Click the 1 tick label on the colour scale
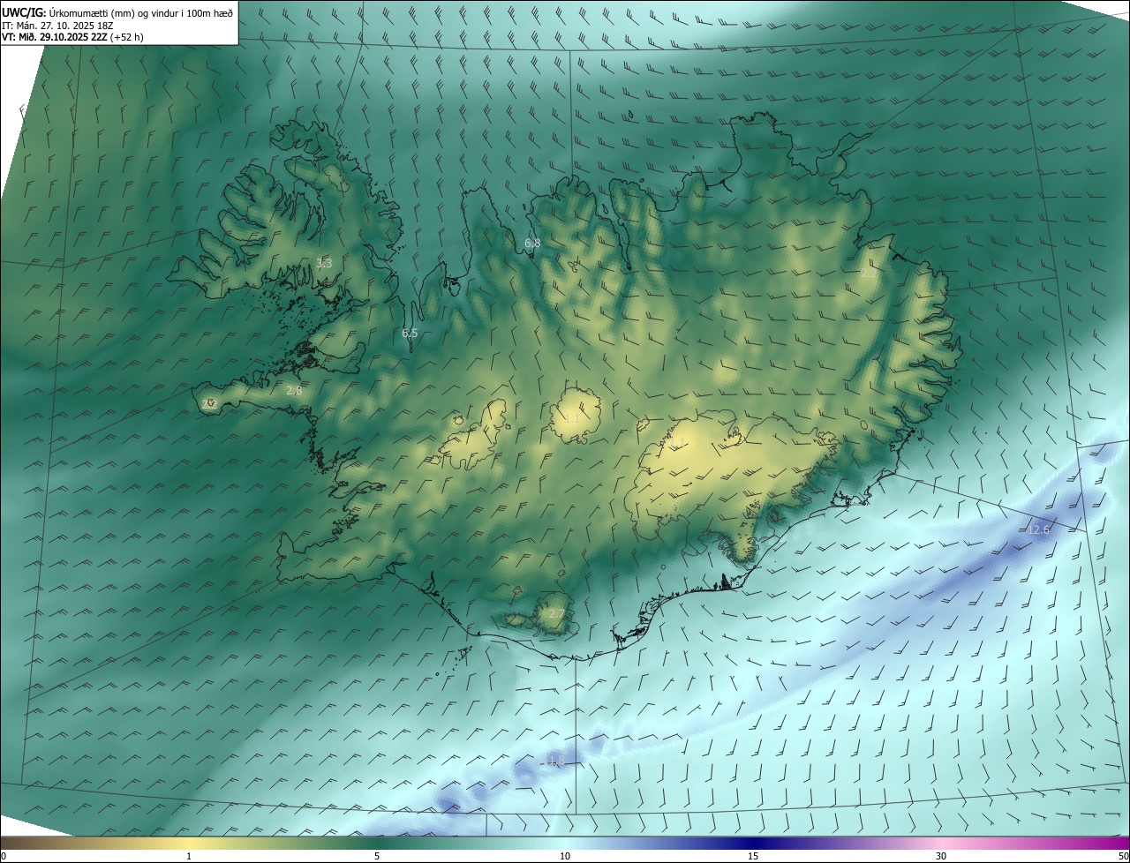 tap(189, 856)
